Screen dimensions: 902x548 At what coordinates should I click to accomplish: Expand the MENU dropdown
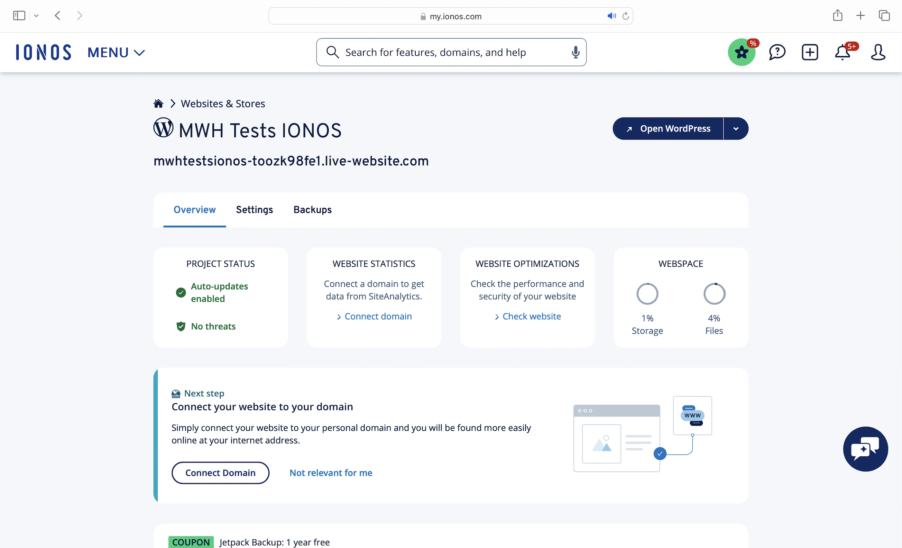pyautogui.click(x=116, y=52)
